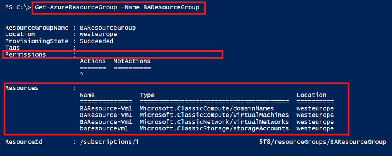Select the ResourceGroupName label
This screenshot has height=156, width=392.
coord(37,28)
